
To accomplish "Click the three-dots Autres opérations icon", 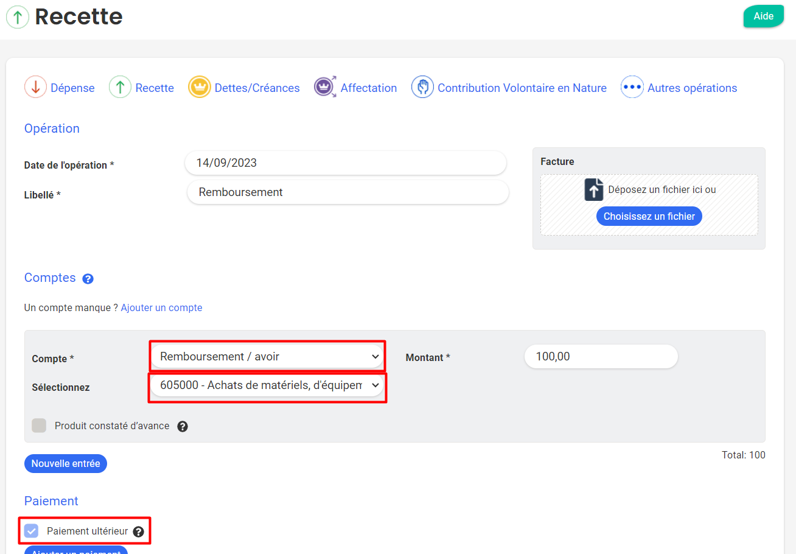I will (632, 87).
